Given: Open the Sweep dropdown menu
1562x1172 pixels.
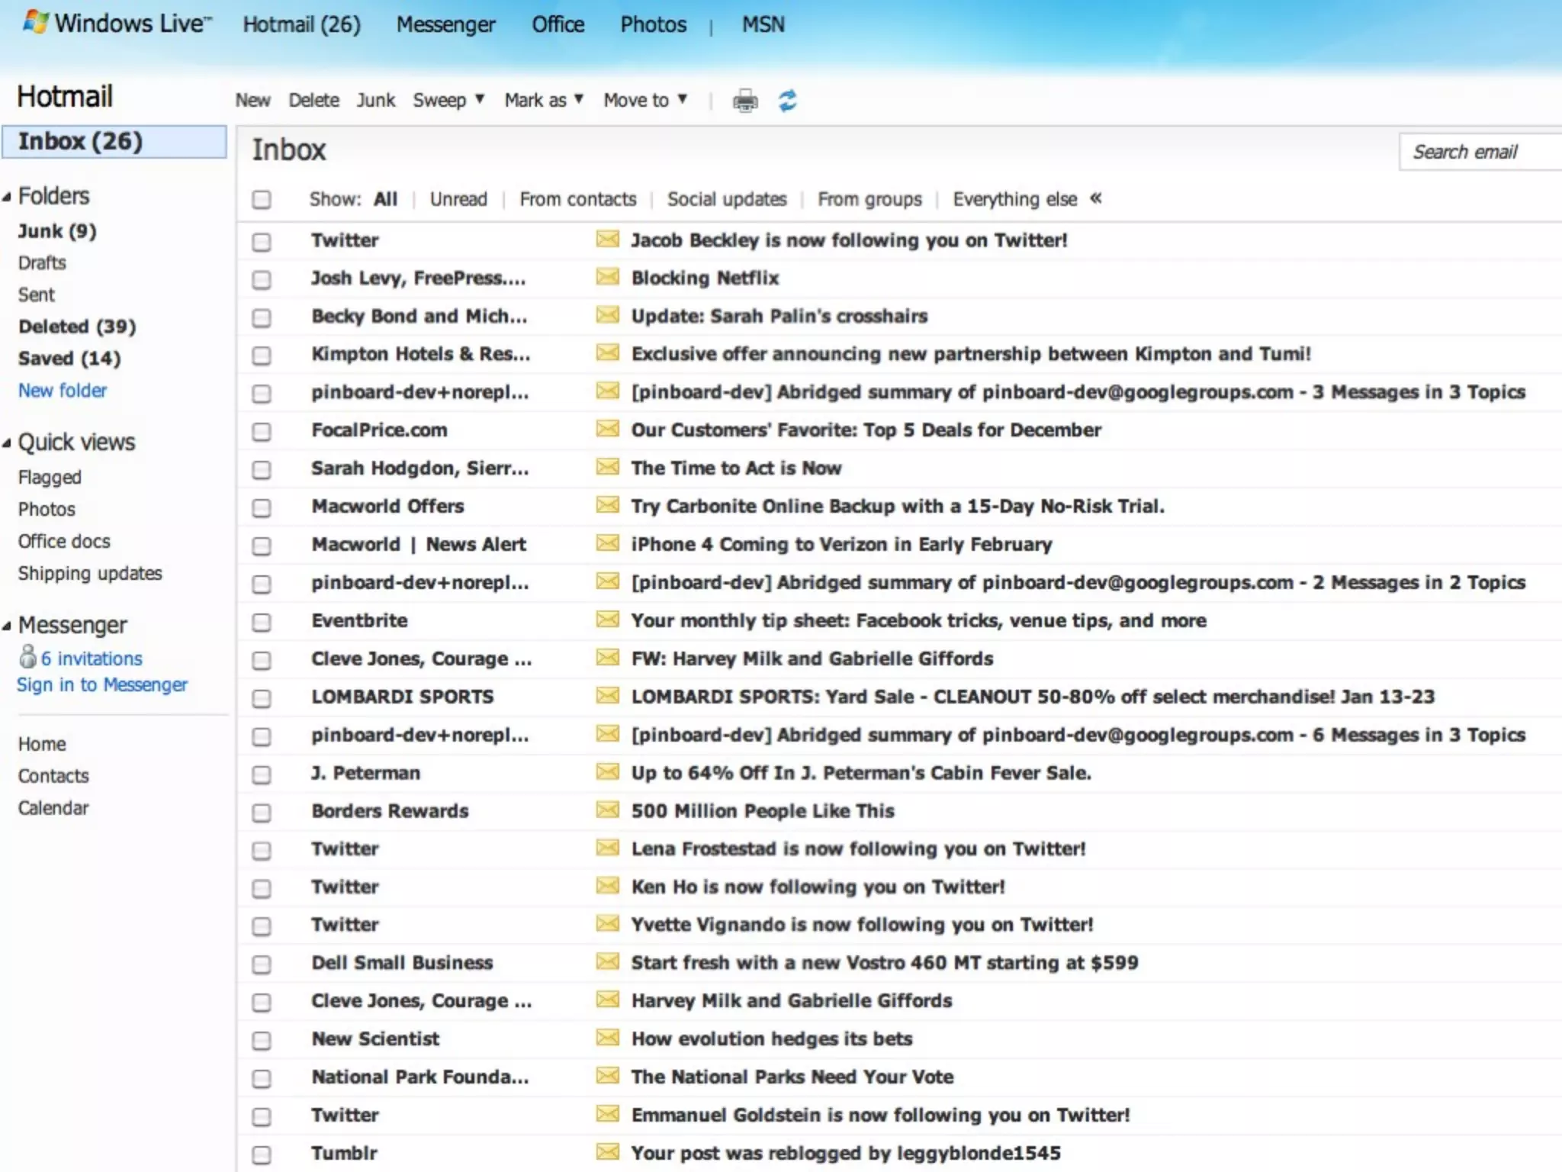Looking at the screenshot, I should tap(448, 100).
